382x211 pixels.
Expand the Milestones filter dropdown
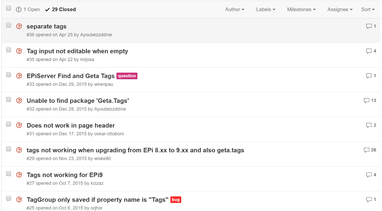pos(301,9)
